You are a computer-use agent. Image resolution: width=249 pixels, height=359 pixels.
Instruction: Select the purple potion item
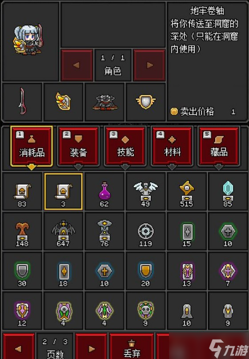point(104,191)
